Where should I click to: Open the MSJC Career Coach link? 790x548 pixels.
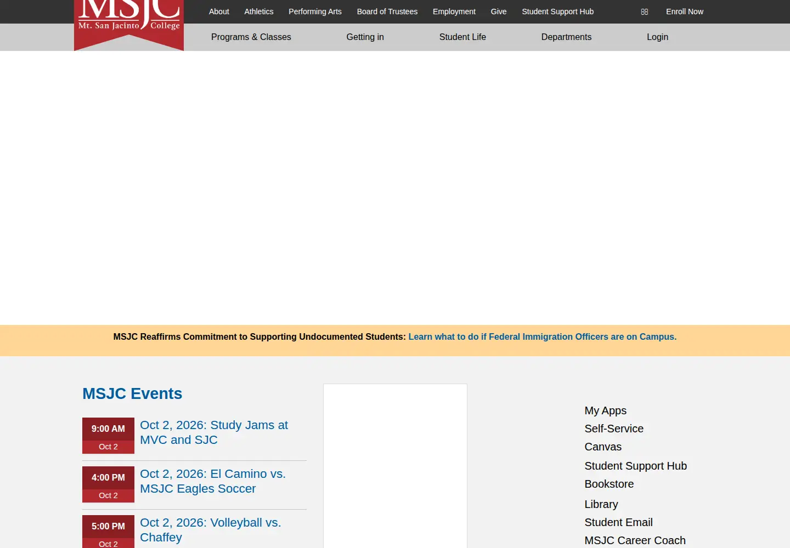tap(635, 540)
